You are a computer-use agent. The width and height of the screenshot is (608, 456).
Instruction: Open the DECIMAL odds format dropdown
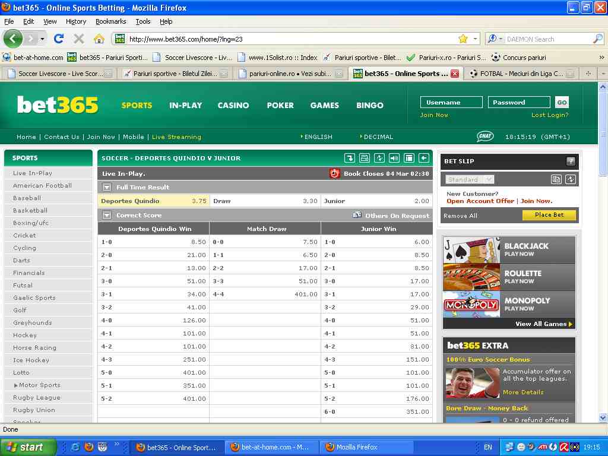pyautogui.click(x=376, y=137)
